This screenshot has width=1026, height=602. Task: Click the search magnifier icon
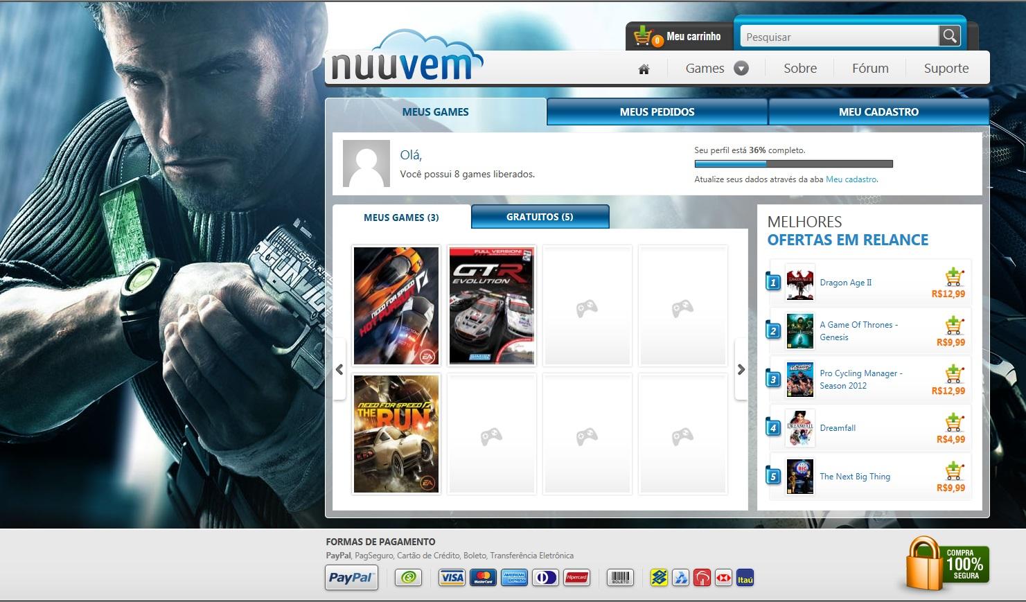pos(949,36)
